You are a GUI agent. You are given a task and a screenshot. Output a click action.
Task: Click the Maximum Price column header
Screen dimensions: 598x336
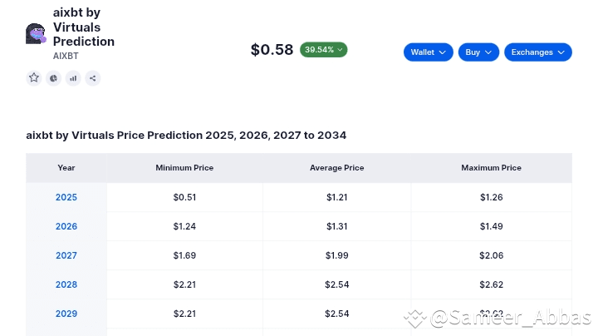coord(491,168)
